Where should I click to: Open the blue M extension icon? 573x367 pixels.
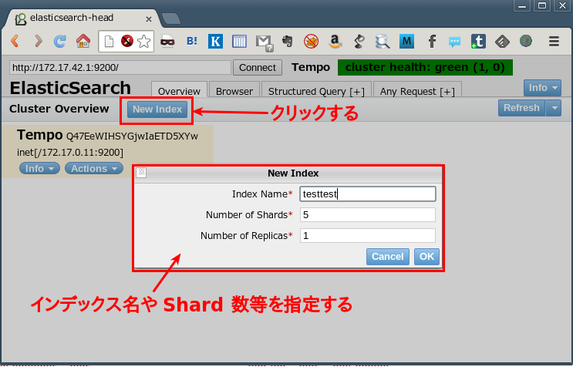pos(406,42)
